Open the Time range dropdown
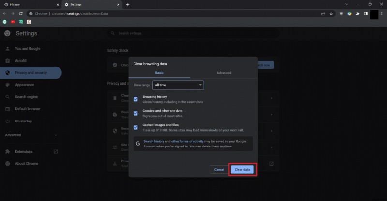The width and height of the screenshot is (387, 201). pos(178,85)
